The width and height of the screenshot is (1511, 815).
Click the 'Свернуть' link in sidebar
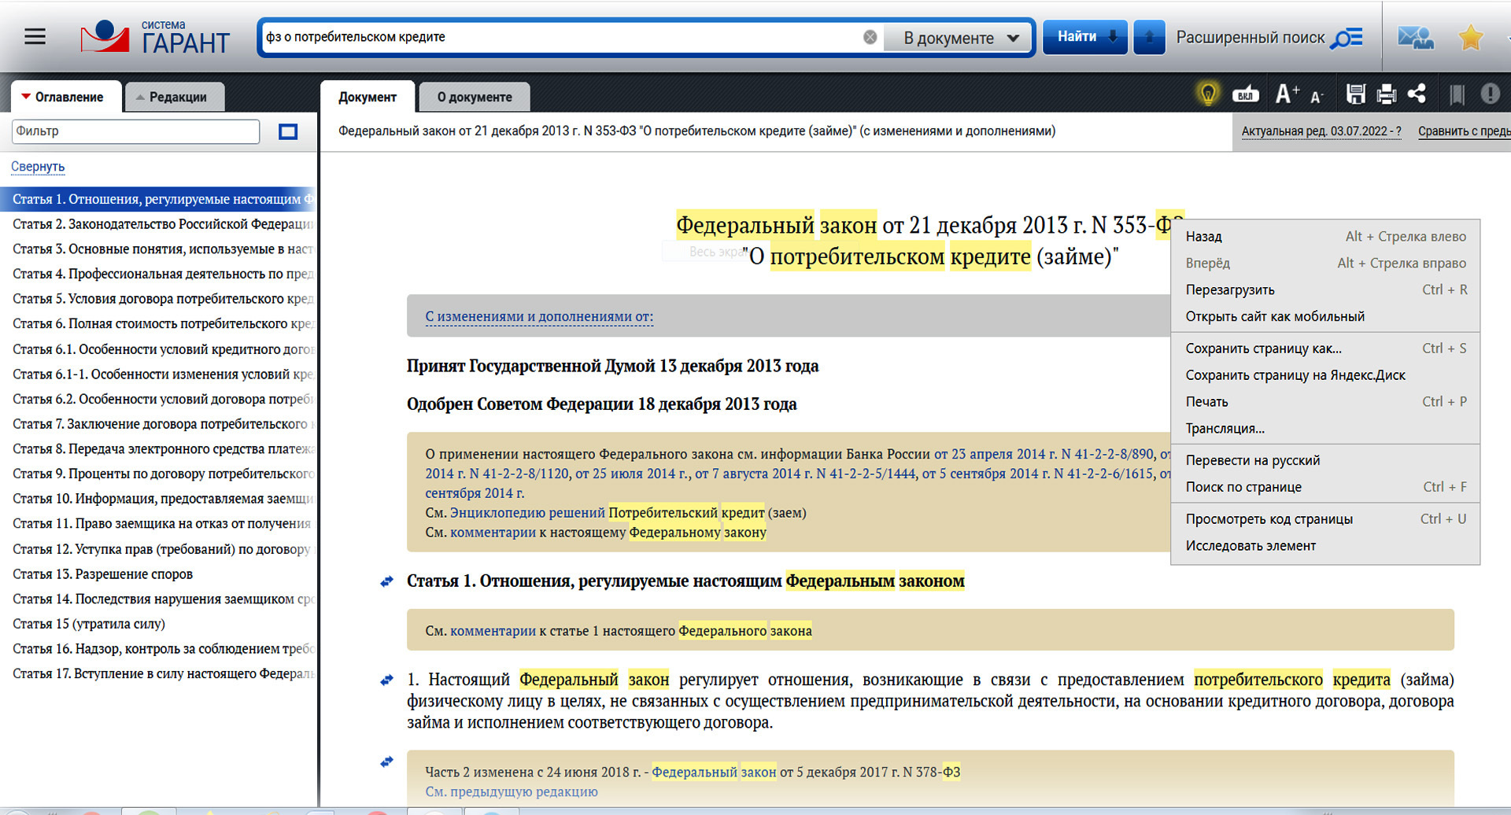tap(38, 167)
